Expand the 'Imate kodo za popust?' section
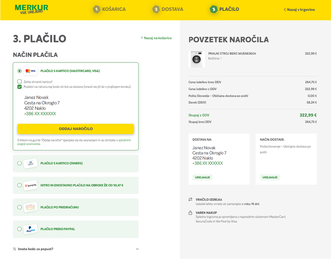The height and width of the screenshot is (259, 331). tap(137, 249)
